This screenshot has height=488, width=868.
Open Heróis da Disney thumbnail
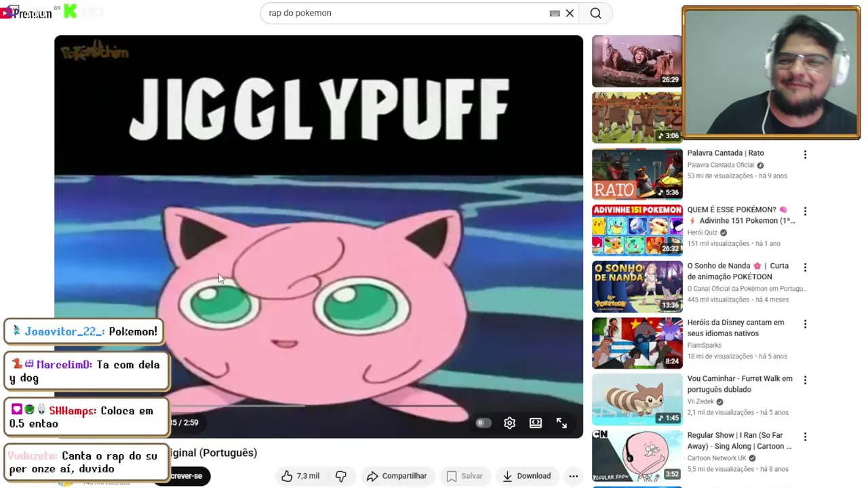point(637,342)
